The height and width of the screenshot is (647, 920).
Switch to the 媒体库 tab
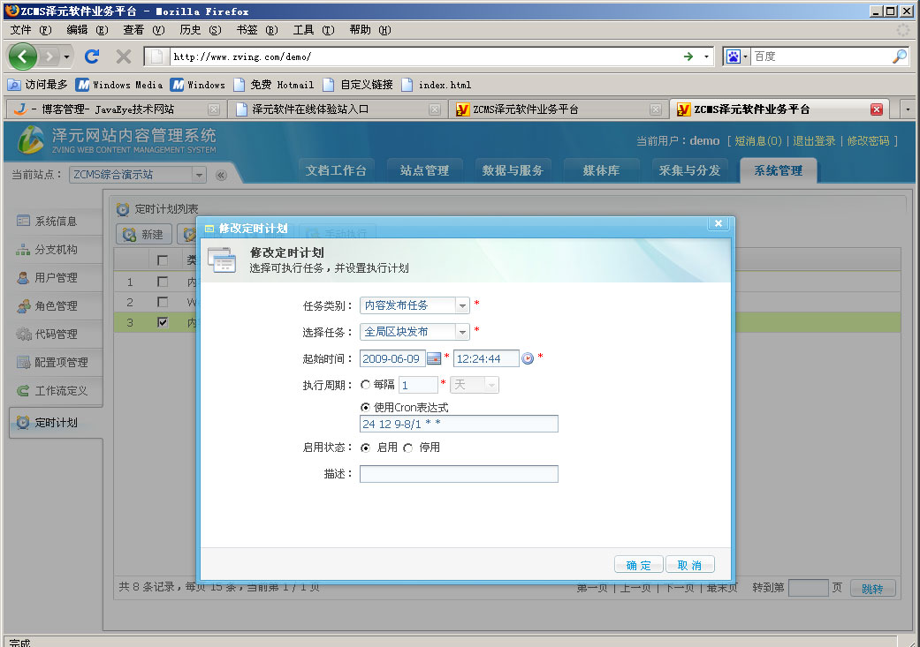point(602,170)
